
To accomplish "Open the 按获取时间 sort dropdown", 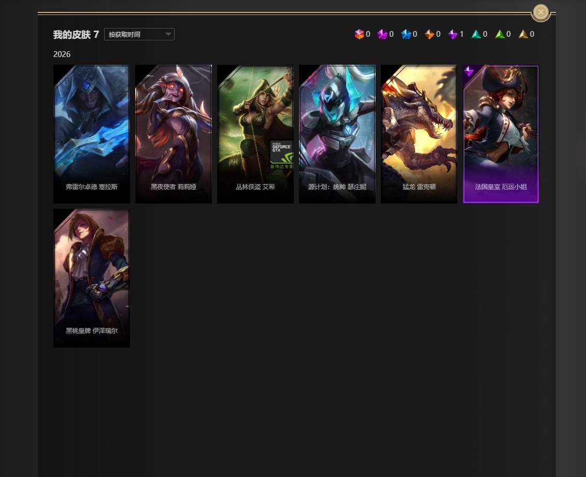I will pyautogui.click(x=139, y=34).
